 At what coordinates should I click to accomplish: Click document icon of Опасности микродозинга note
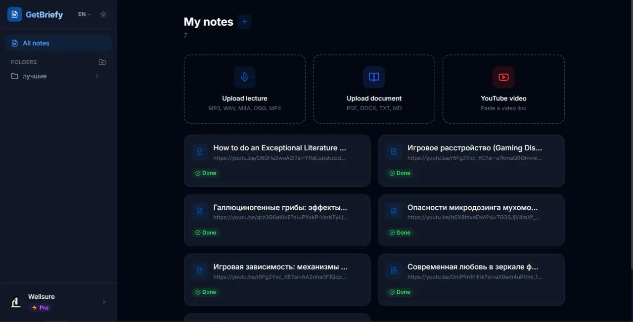394,211
